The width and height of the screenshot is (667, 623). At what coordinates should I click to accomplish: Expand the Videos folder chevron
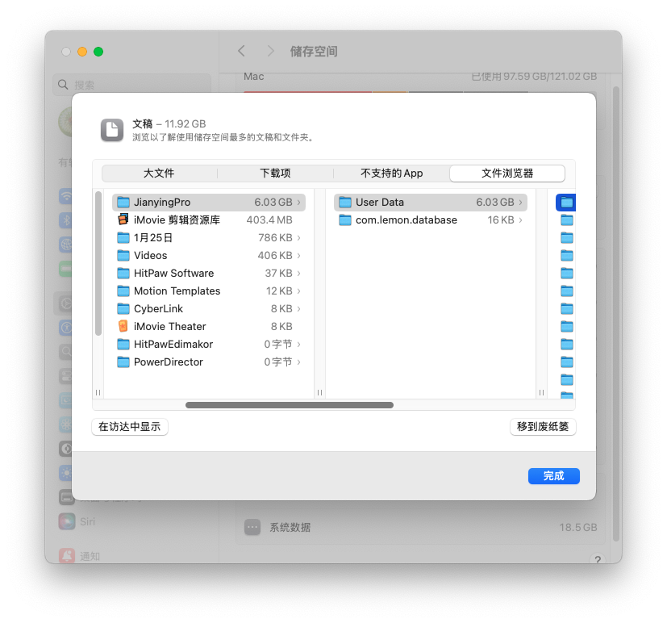pos(298,255)
